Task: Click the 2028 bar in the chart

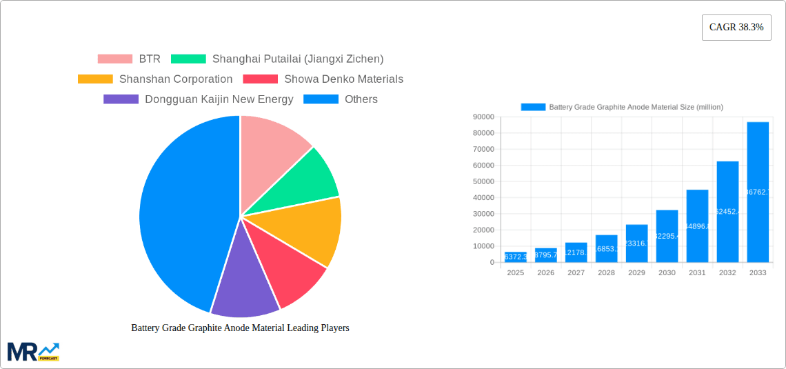Action: tap(607, 249)
